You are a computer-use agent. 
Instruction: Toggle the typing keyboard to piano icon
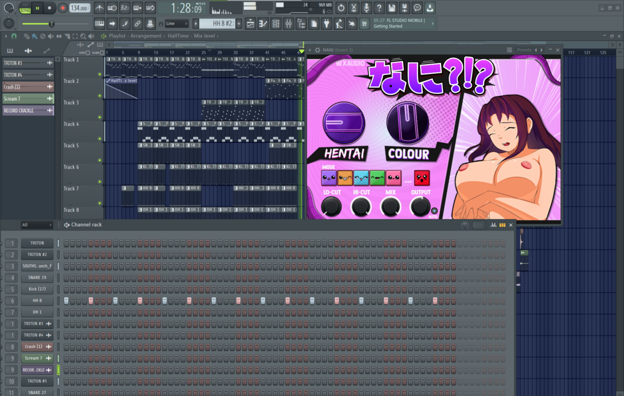pyautogui.click(x=99, y=24)
